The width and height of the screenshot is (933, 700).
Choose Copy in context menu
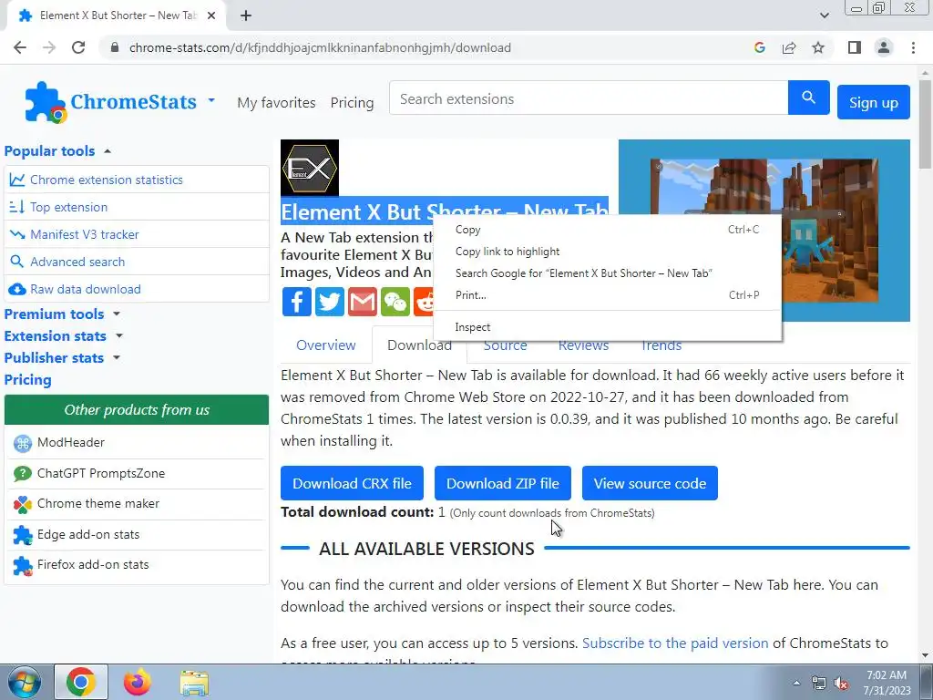point(607,230)
